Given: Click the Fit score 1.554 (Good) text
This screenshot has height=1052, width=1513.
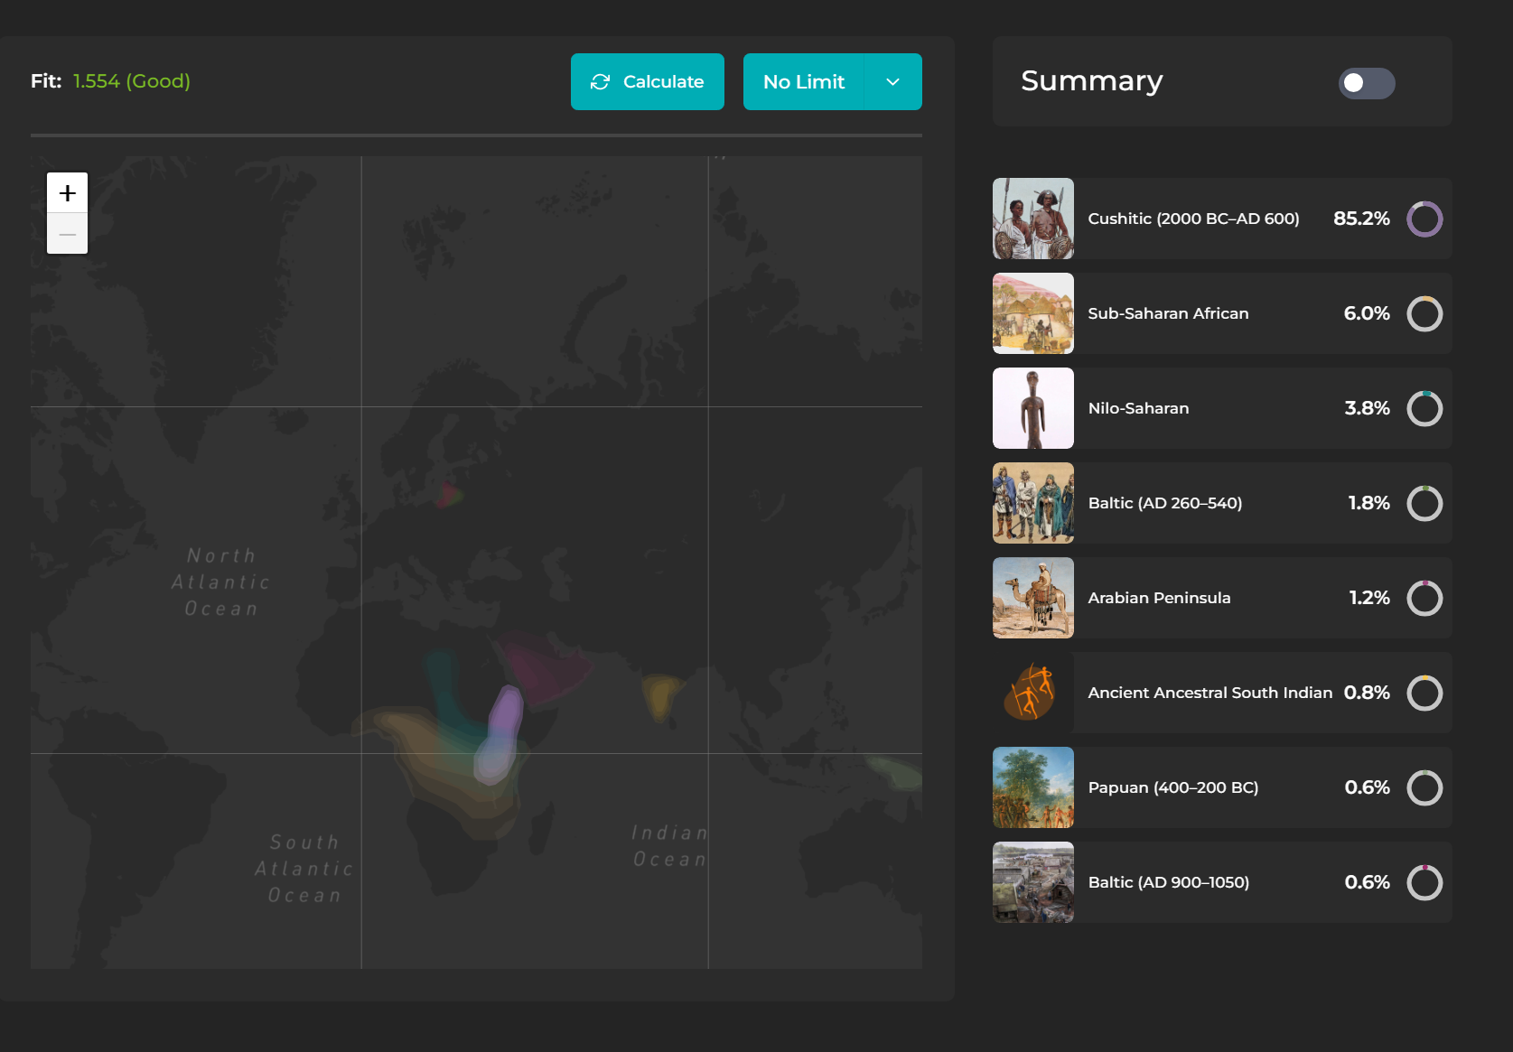Looking at the screenshot, I should [131, 81].
